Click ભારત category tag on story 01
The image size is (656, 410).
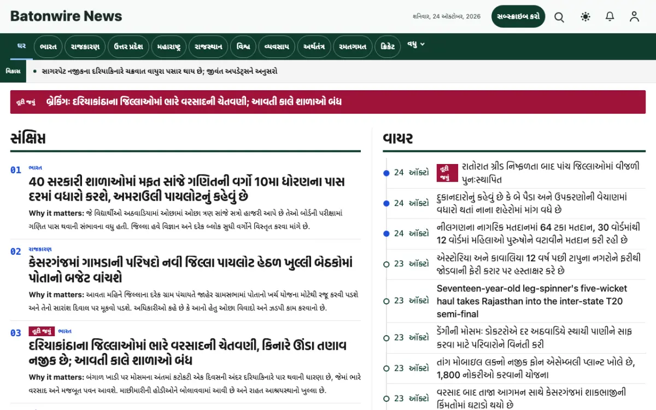[36, 168]
